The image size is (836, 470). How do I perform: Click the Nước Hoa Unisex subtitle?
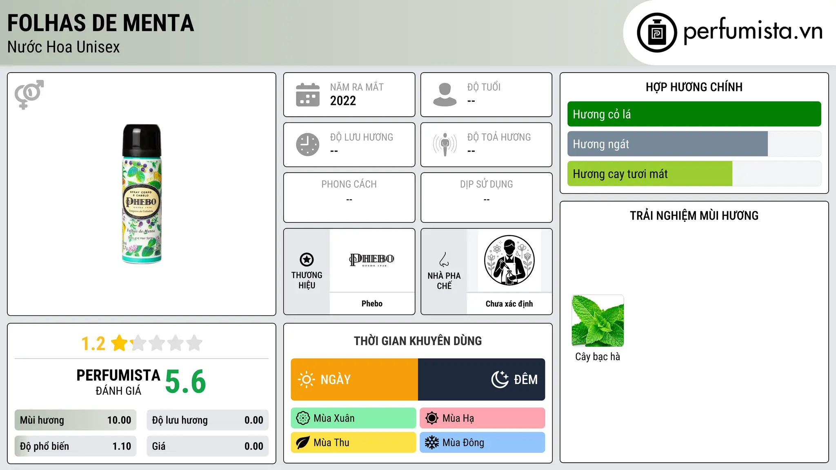coord(63,47)
